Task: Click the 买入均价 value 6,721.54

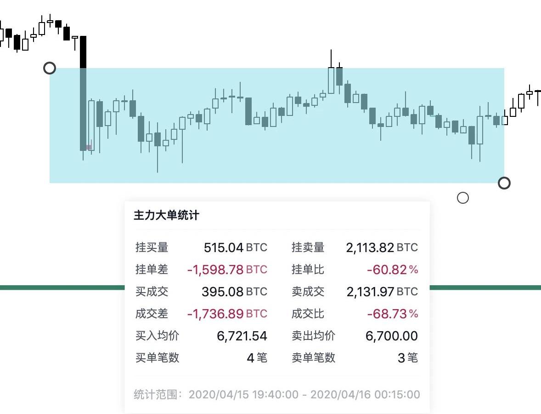Action: (242, 336)
